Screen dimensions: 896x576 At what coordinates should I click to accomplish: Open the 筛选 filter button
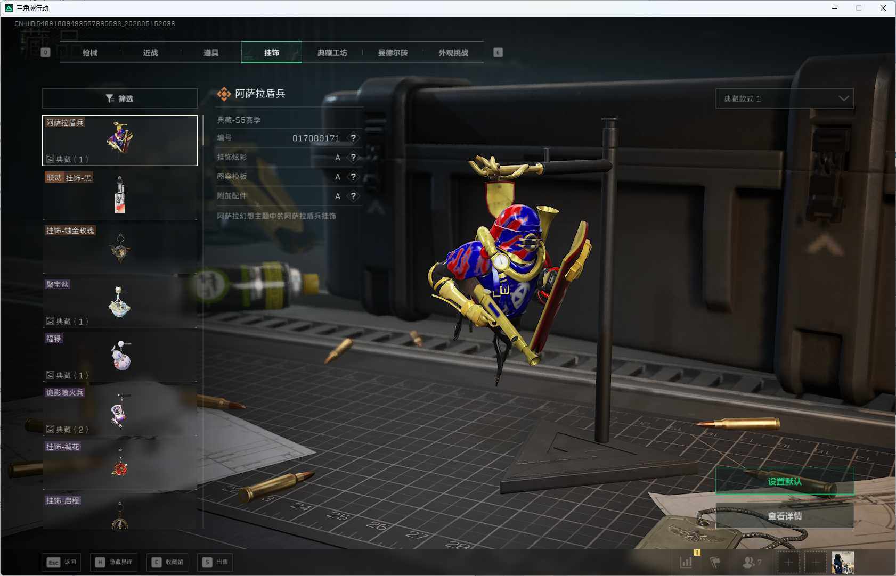(x=120, y=98)
